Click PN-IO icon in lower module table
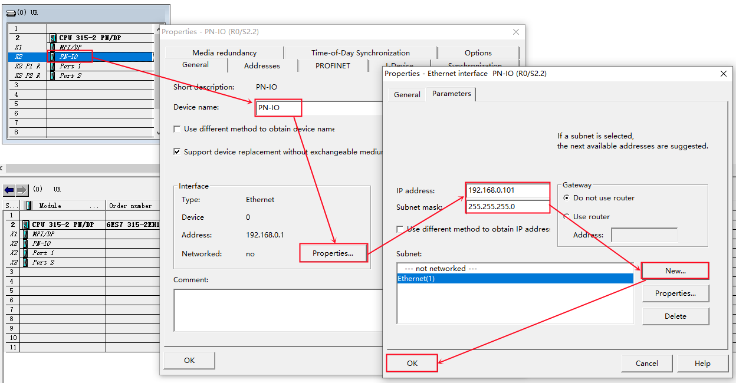736x383 pixels. coord(25,243)
